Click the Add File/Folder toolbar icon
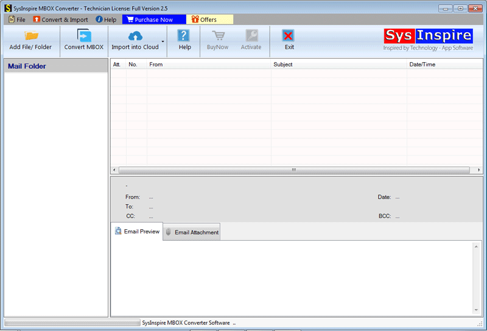Screen dimensions: 487x331 click(32, 35)
